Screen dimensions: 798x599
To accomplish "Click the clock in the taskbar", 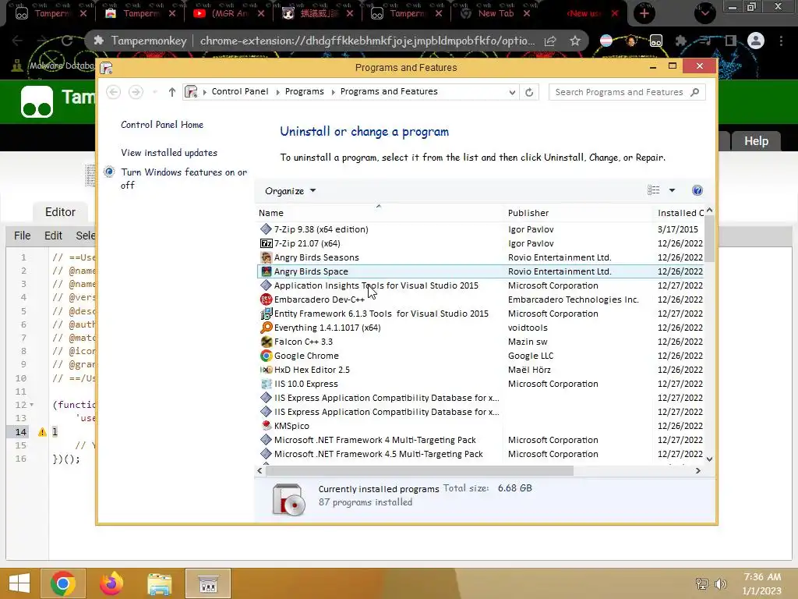I will [x=762, y=583].
